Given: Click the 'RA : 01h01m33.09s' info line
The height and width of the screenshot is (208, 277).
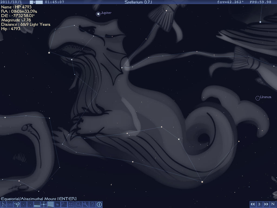Looking at the screenshot, I should [x=19, y=11].
